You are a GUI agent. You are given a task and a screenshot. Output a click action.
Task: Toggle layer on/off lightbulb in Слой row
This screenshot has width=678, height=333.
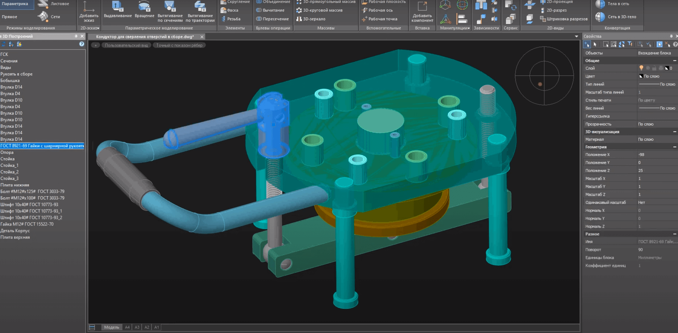(x=641, y=68)
